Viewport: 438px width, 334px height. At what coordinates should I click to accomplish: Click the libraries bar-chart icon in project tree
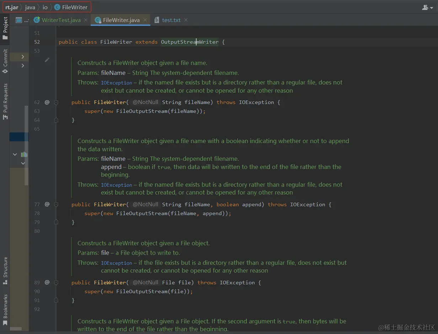(x=24, y=154)
